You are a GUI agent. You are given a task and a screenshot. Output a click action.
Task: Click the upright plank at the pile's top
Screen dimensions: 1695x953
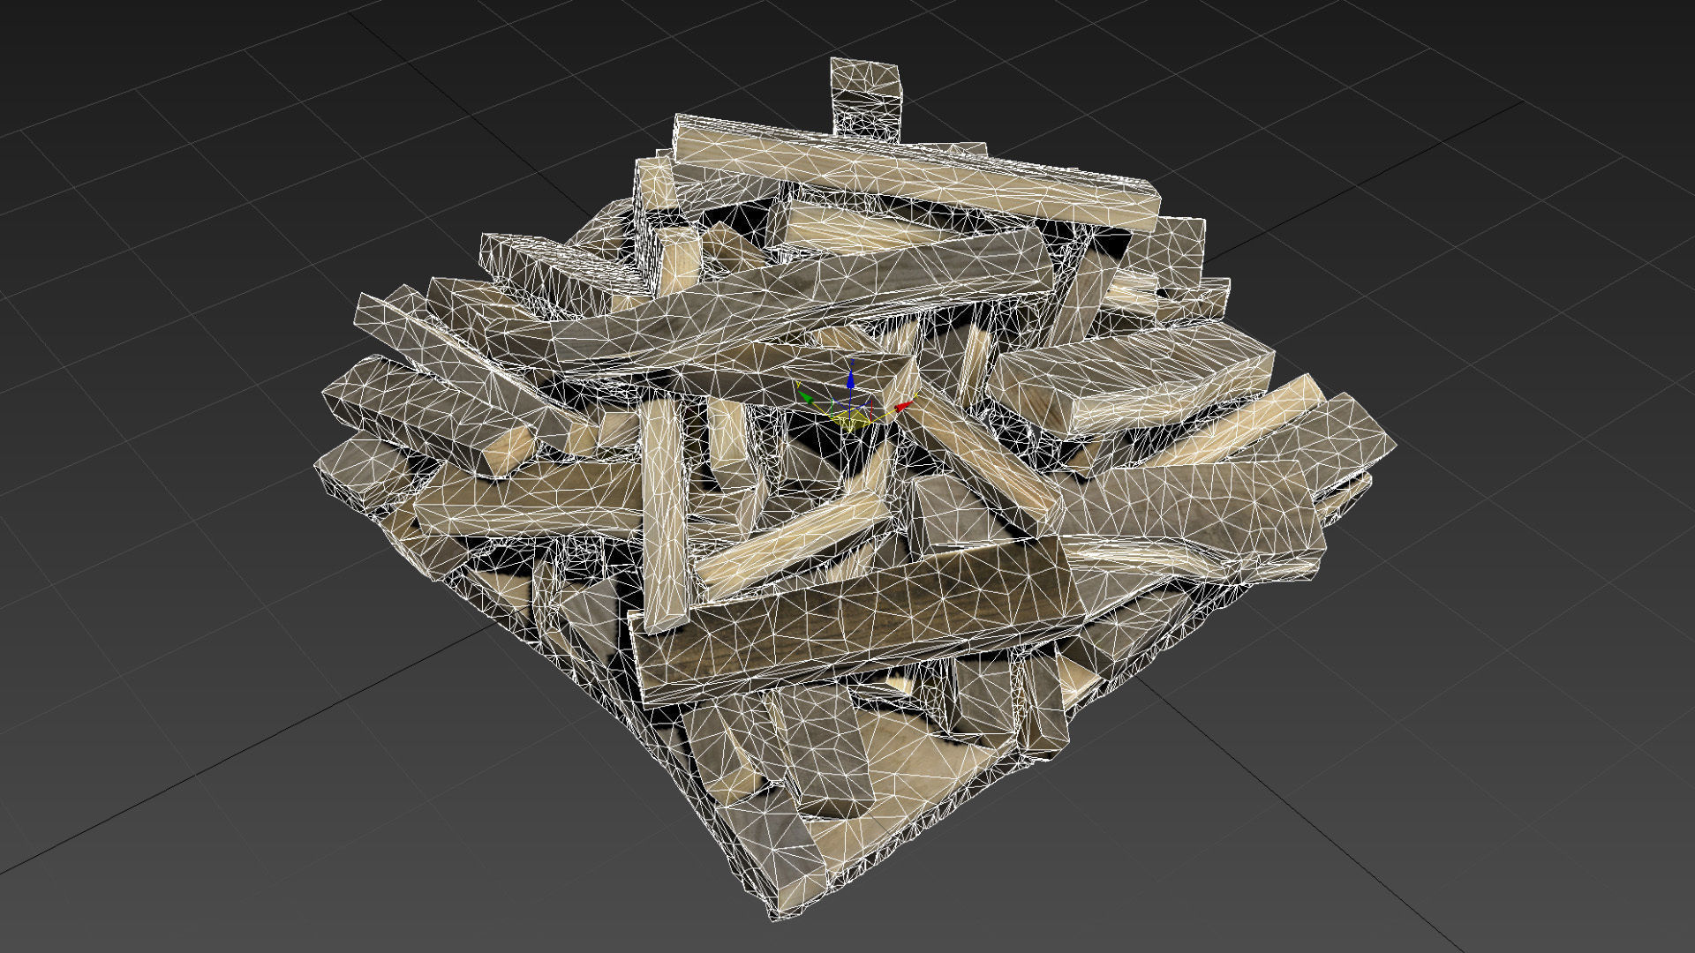pyautogui.click(x=865, y=99)
